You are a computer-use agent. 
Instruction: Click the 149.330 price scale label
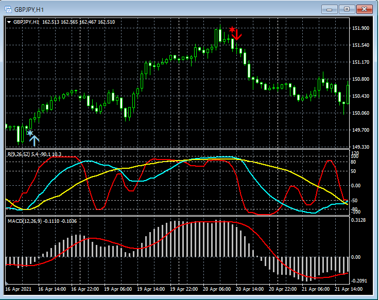coord(360,147)
